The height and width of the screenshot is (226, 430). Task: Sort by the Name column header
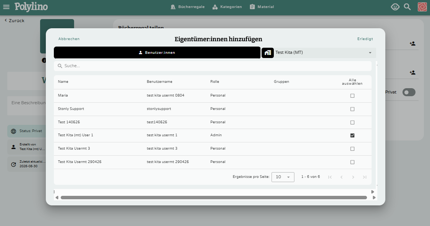[x=63, y=82]
